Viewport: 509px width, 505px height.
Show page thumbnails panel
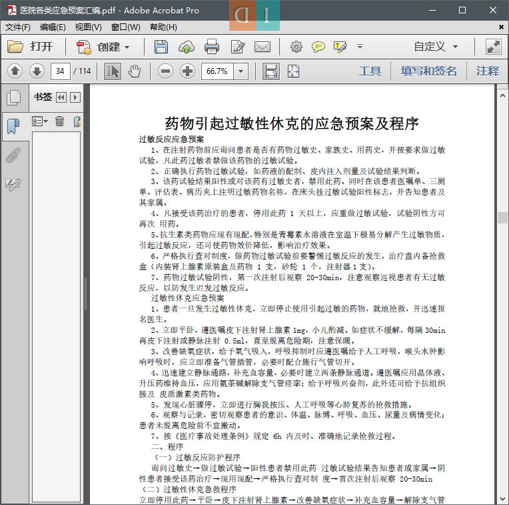click(13, 98)
